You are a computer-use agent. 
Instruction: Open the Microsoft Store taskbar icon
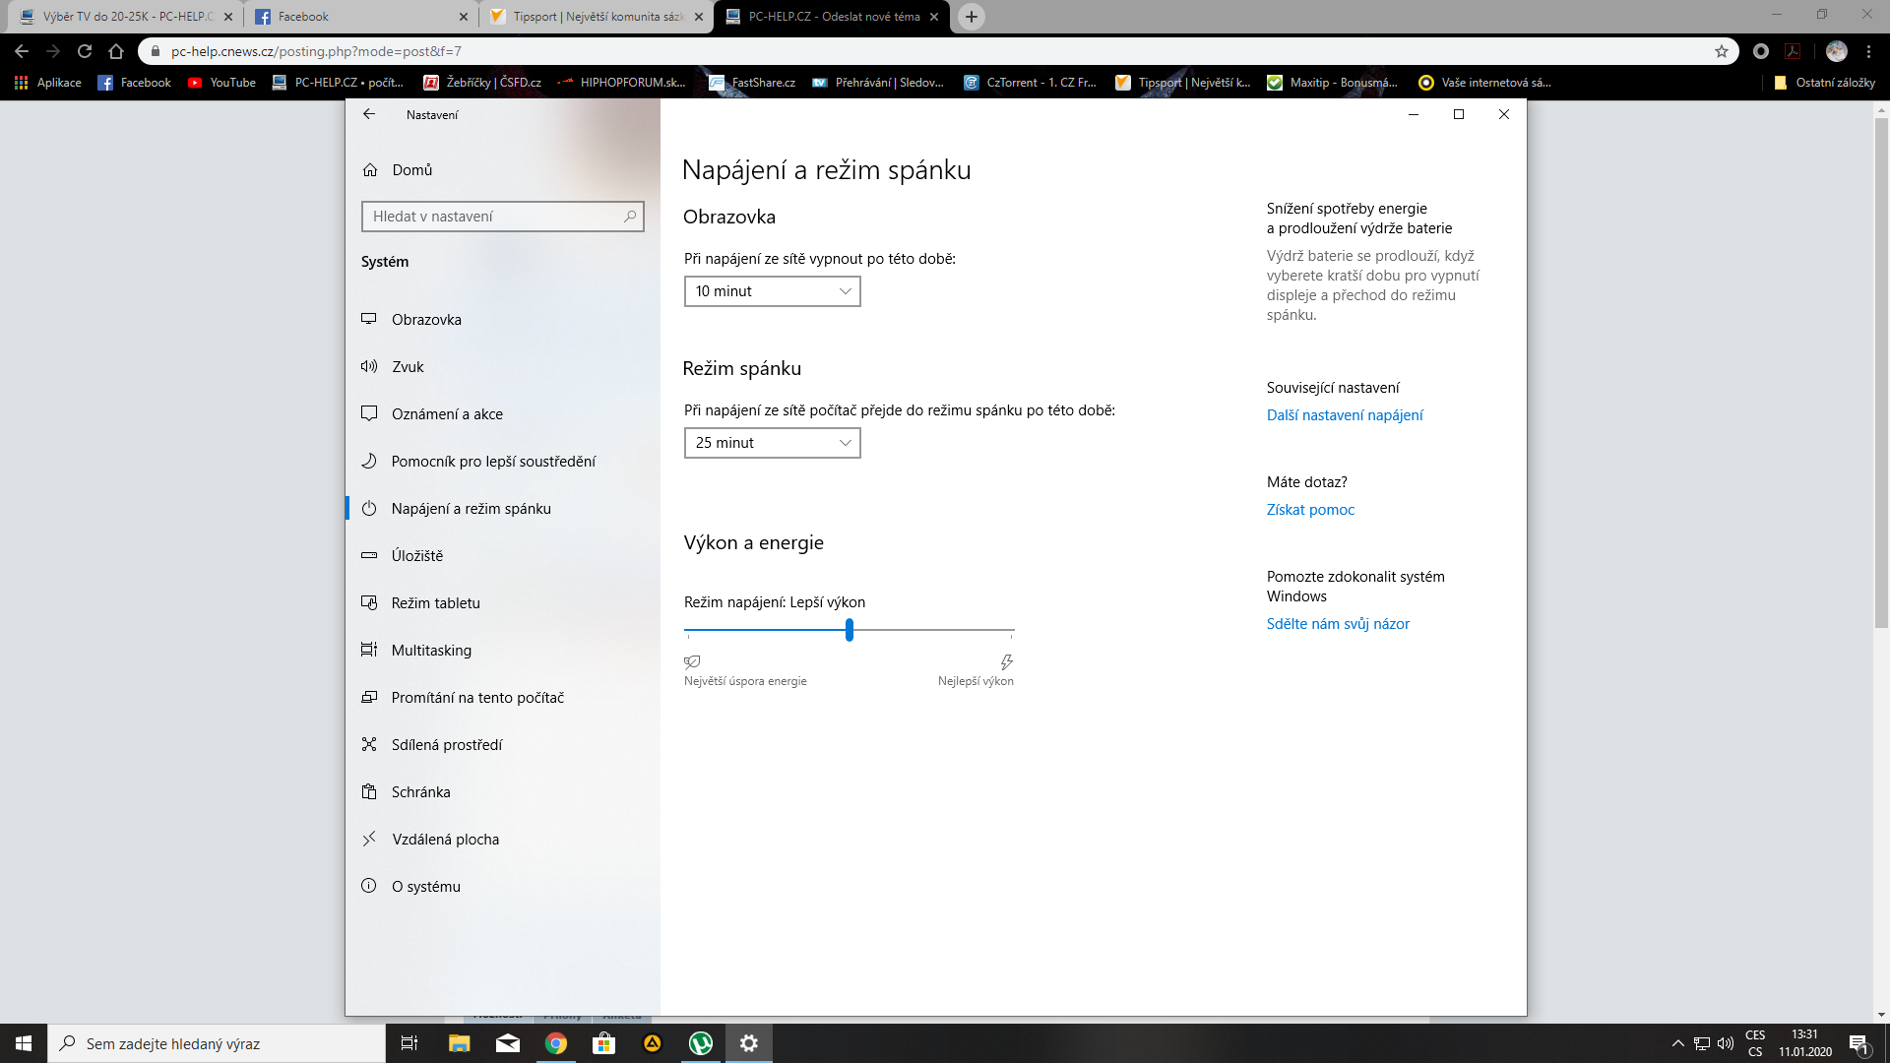604,1043
